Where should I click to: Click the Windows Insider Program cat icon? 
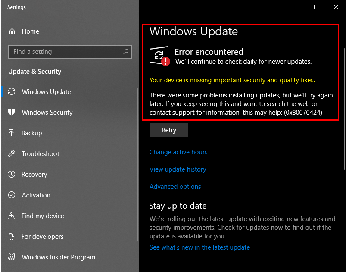click(12, 257)
